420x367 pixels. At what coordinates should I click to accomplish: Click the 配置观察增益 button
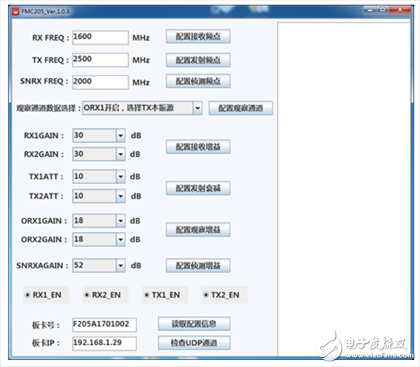coord(198,230)
